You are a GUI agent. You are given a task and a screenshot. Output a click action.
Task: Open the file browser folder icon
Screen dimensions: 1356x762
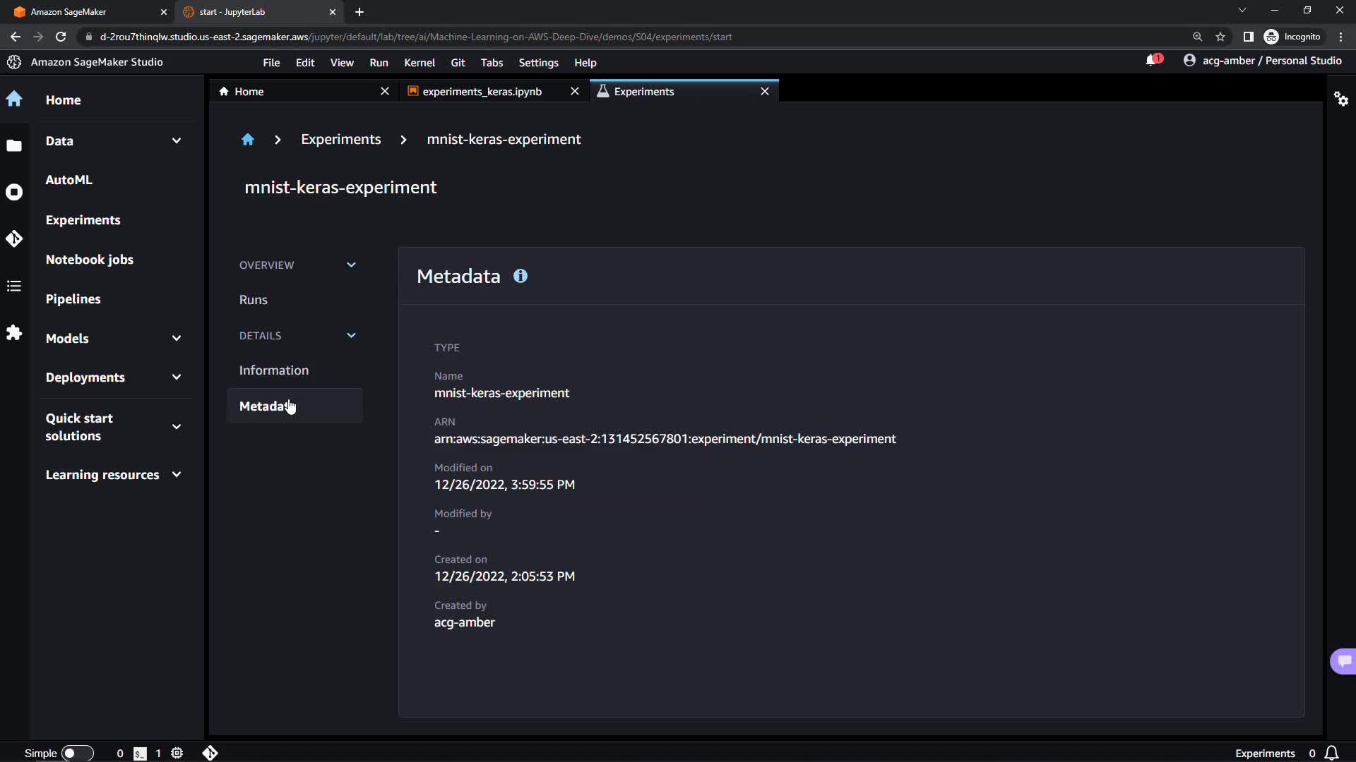click(x=14, y=145)
